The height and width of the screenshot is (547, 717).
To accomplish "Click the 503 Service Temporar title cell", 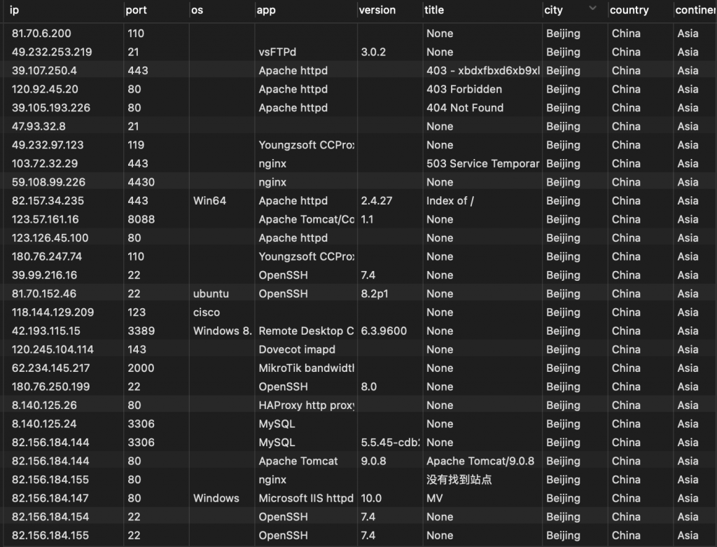I will coord(483,164).
